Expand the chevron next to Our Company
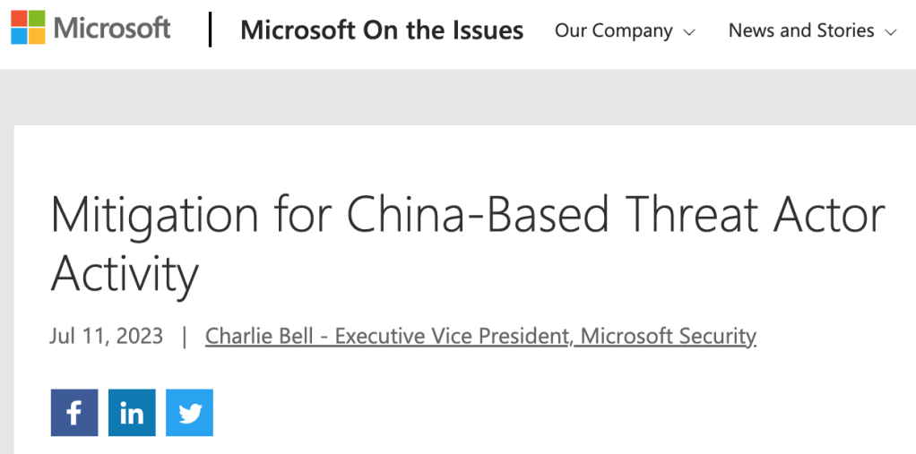 [x=689, y=32]
